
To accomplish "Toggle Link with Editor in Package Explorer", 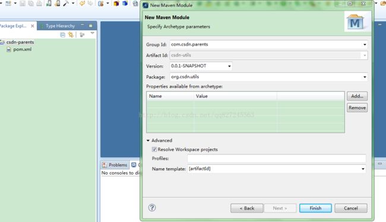I will pyautogui.click(x=71, y=34).
